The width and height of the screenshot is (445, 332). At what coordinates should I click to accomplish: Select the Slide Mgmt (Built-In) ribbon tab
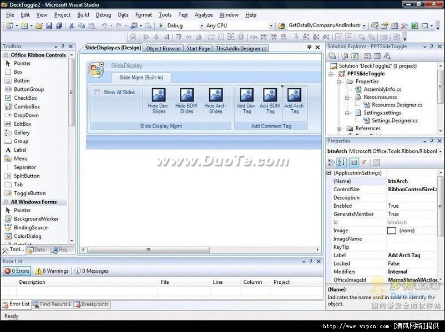[x=141, y=78]
